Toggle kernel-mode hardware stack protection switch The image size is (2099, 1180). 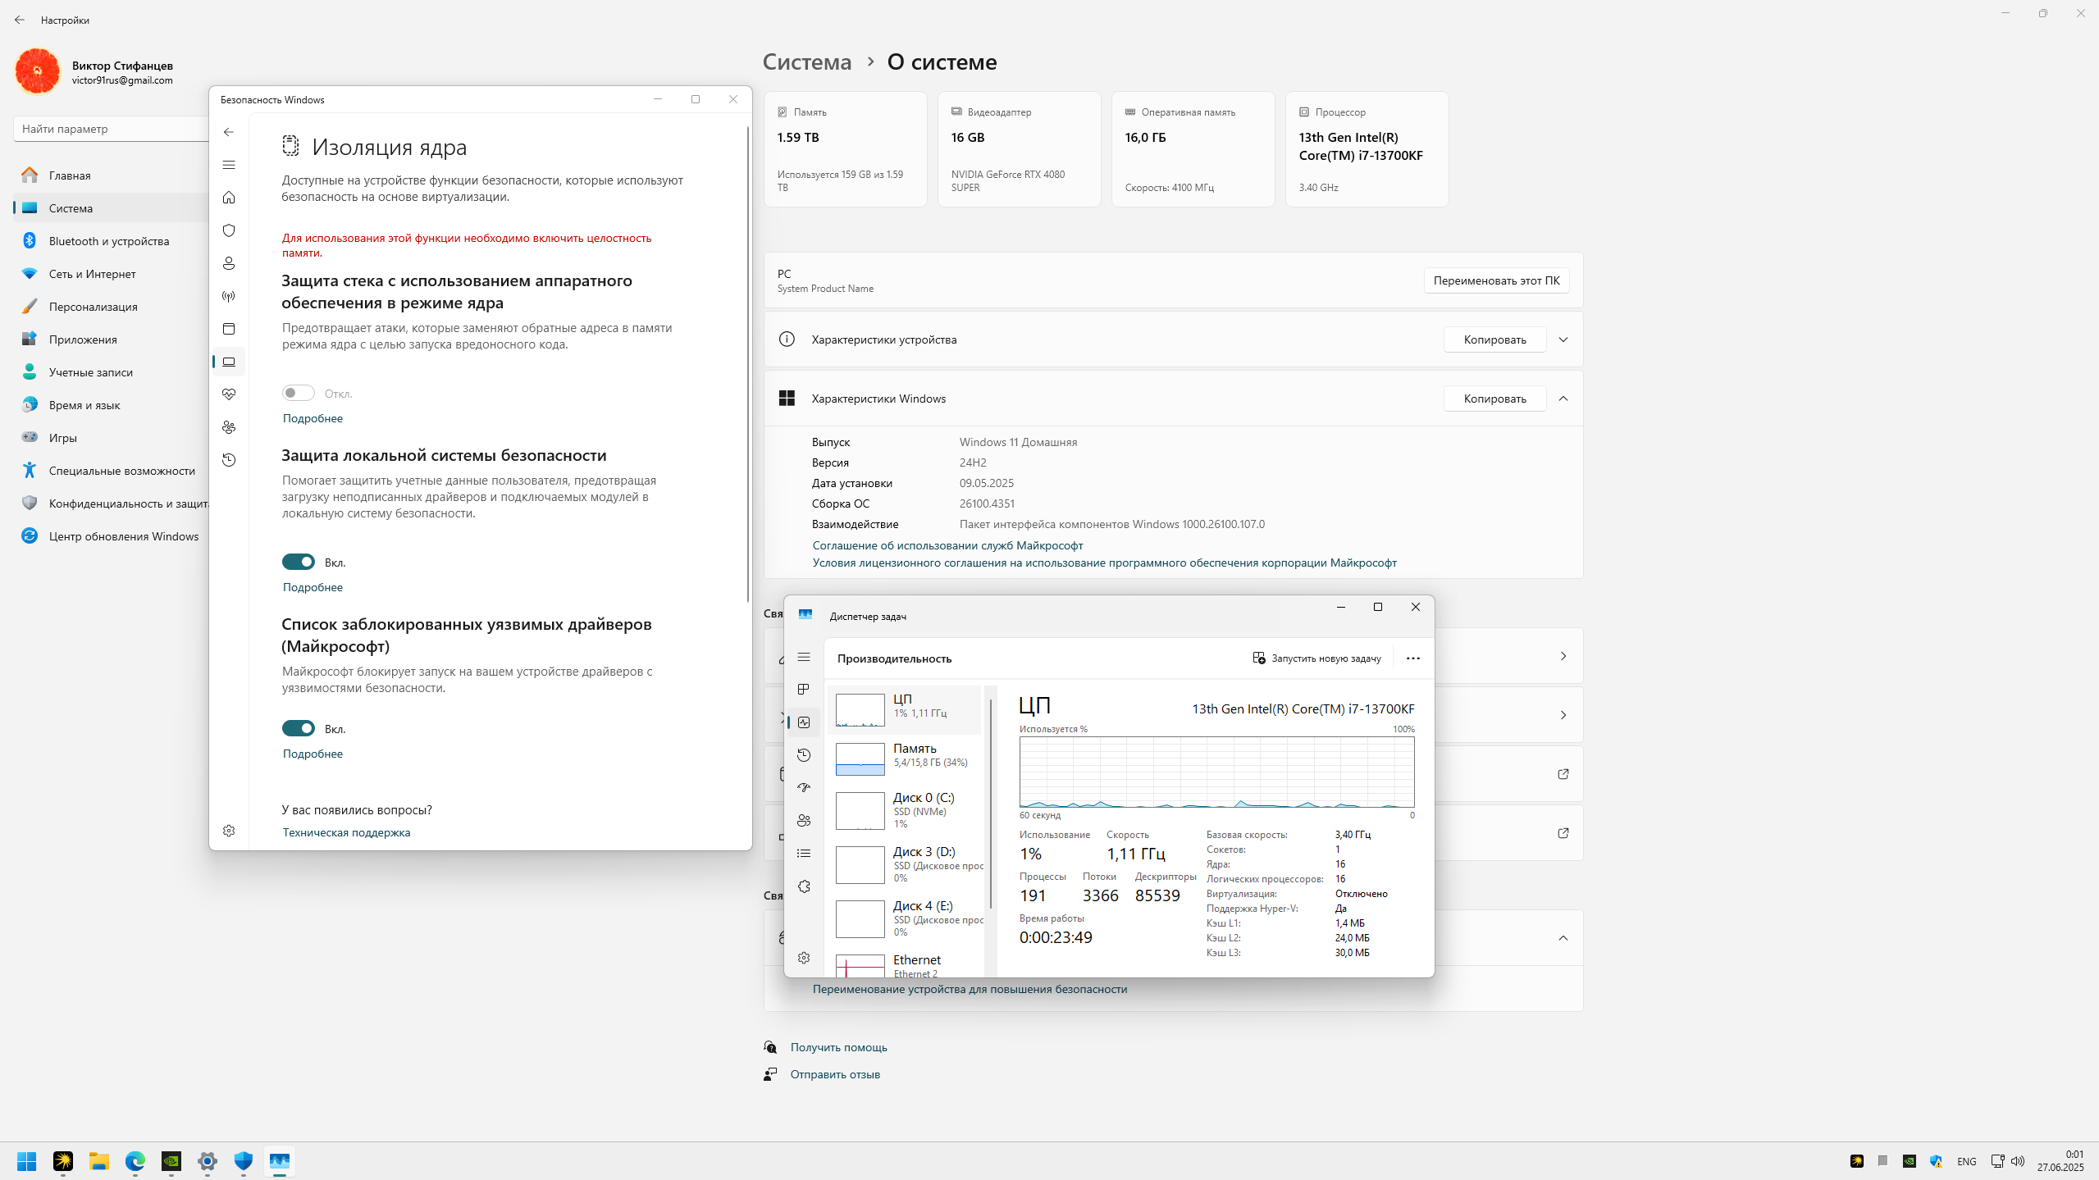[x=299, y=393]
